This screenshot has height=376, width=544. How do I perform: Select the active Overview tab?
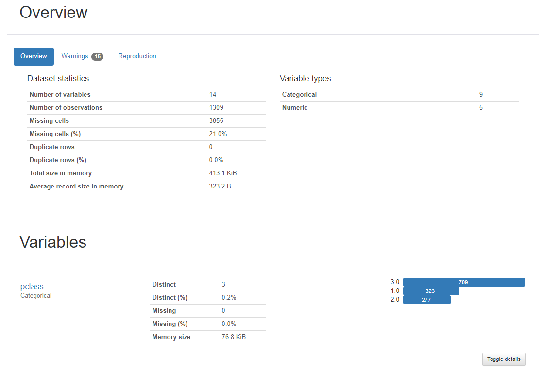[34, 56]
